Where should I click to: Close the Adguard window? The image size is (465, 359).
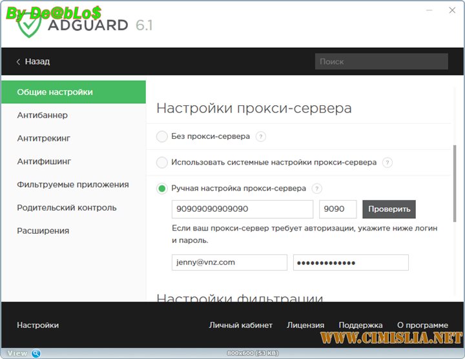(x=452, y=10)
